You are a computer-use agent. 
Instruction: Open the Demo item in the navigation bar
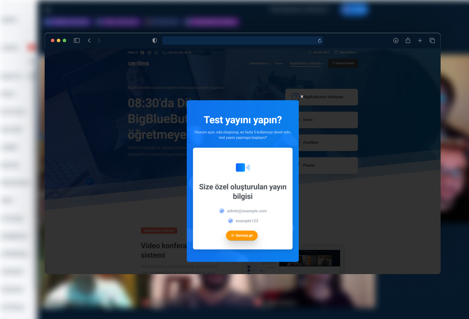pyautogui.click(x=279, y=64)
